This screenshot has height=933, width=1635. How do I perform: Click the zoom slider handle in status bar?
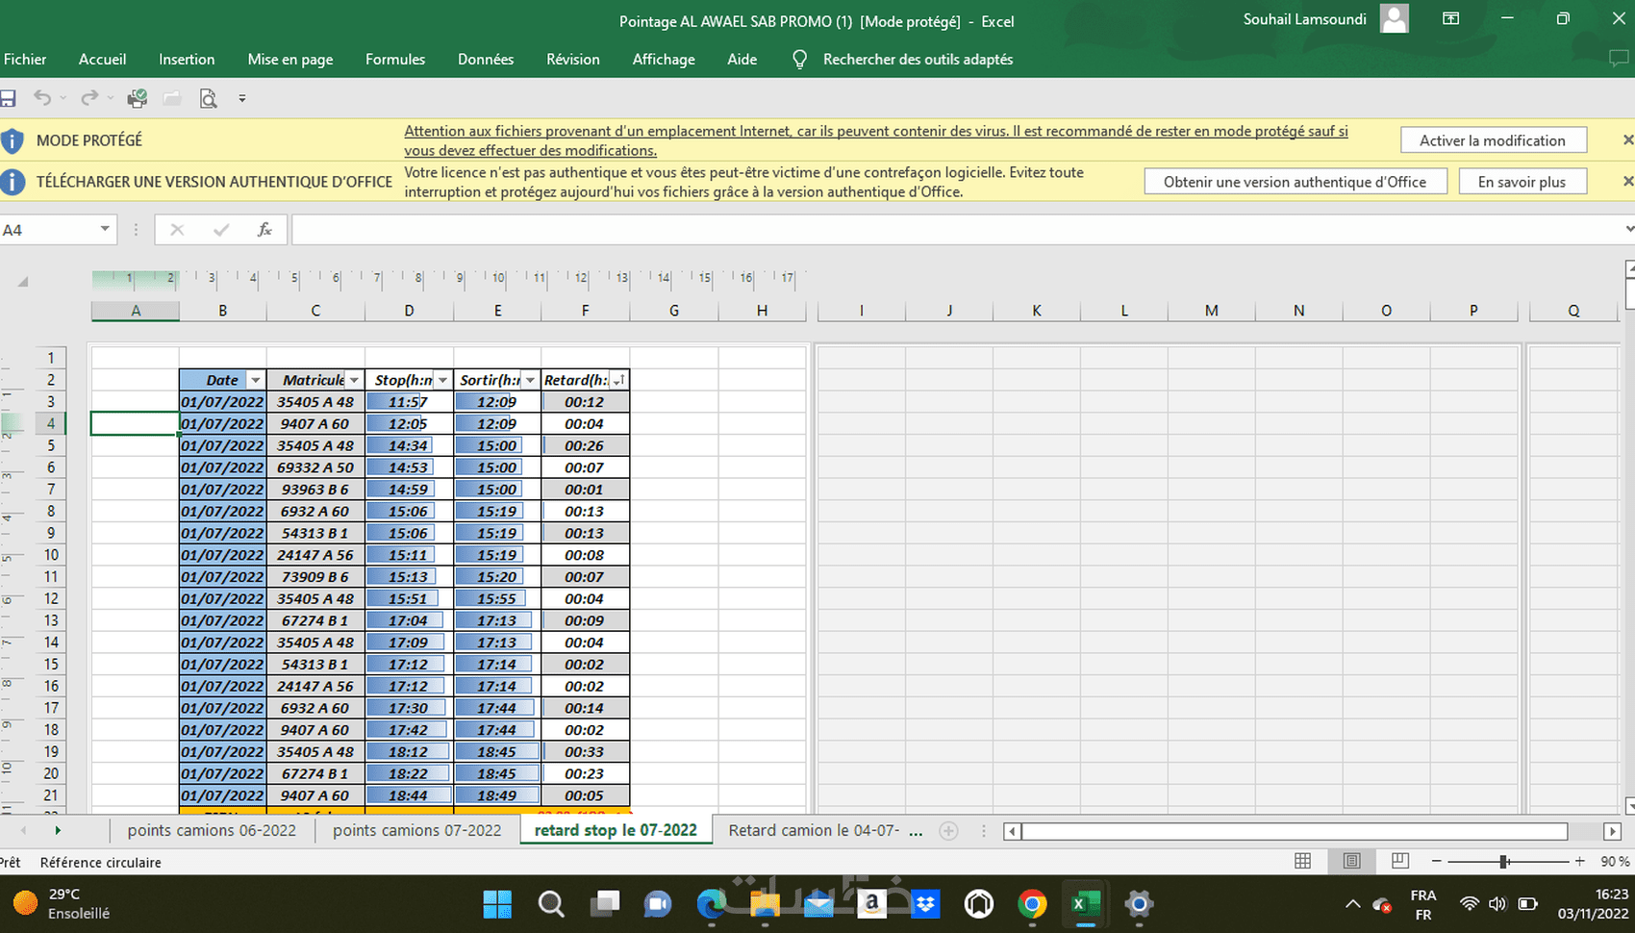[x=1503, y=862]
